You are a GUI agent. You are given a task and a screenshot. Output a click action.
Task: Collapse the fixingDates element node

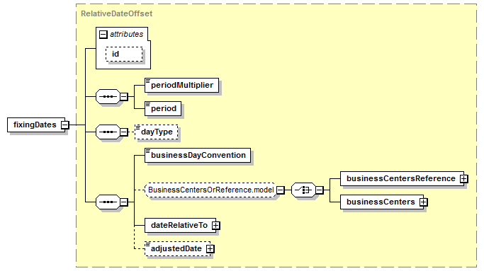[x=64, y=125]
